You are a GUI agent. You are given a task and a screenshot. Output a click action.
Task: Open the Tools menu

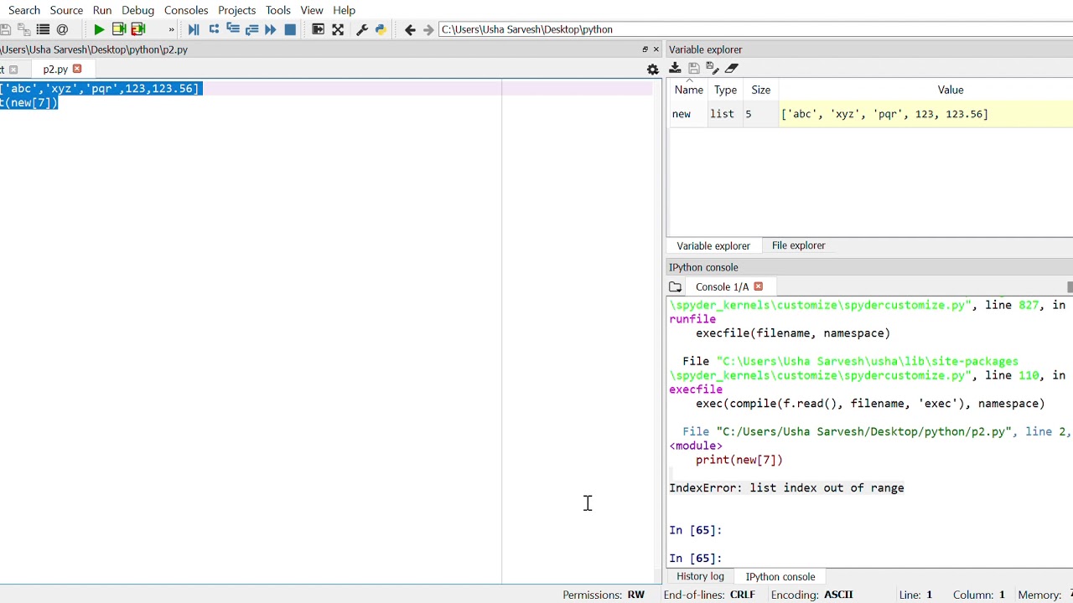click(277, 10)
